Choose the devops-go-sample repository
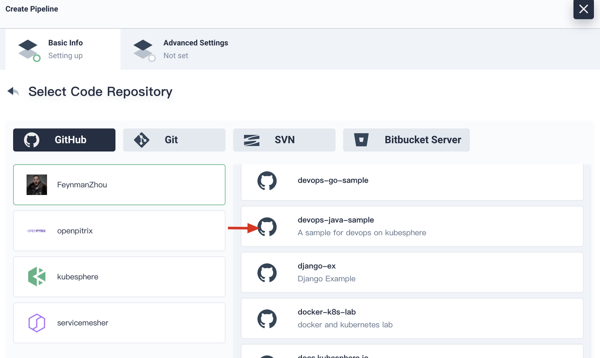 point(412,182)
